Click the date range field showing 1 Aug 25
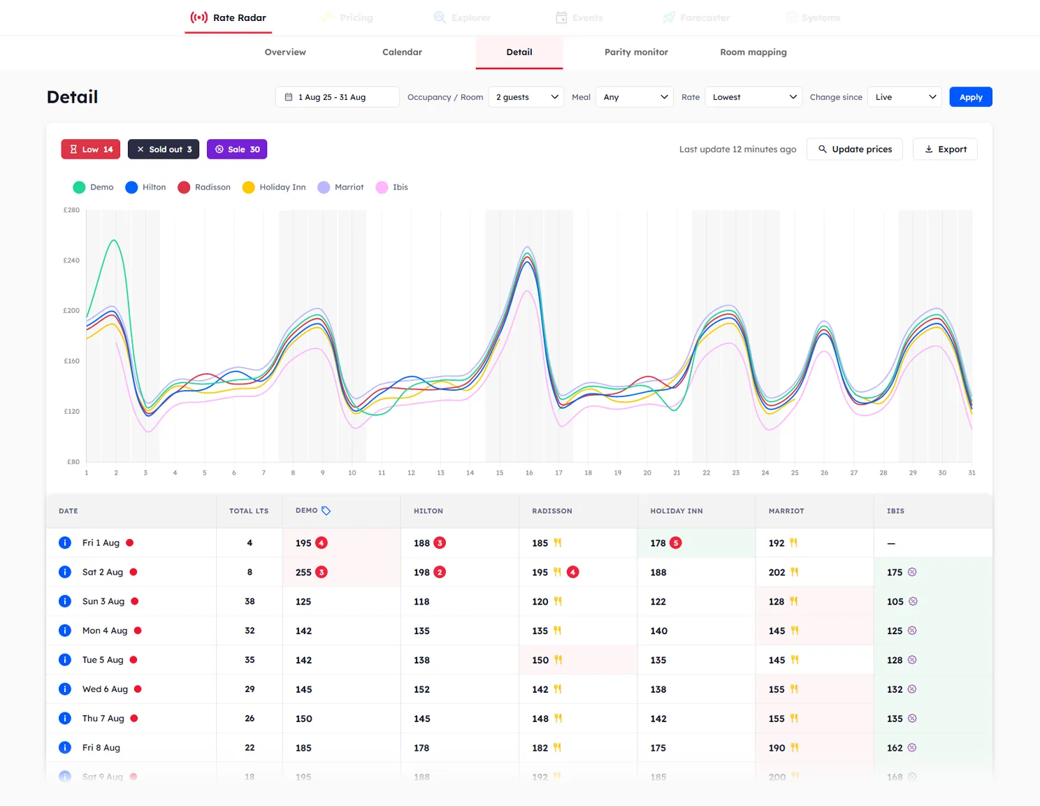The height and width of the screenshot is (806, 1040). [x=337, y=96]
